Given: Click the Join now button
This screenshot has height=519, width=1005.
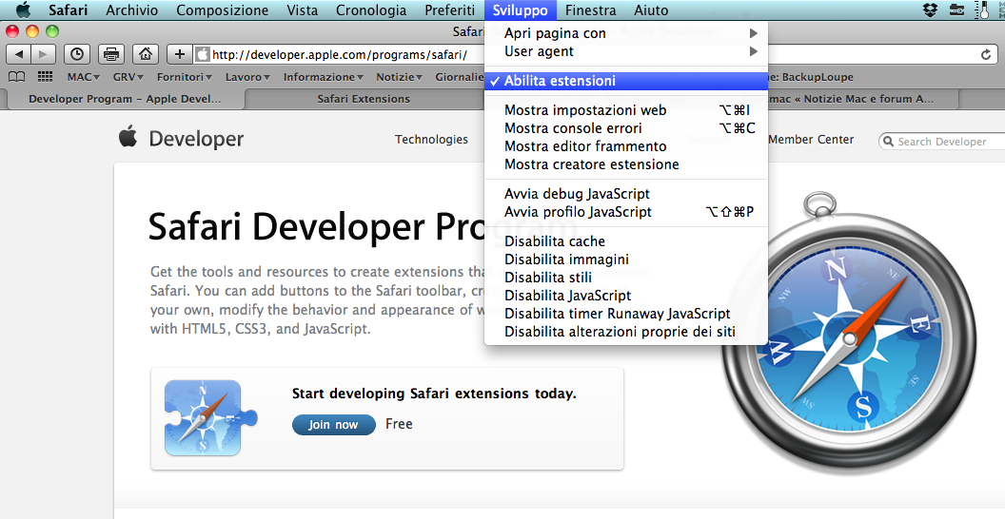Looking at the screenshot, I should 333,424.
